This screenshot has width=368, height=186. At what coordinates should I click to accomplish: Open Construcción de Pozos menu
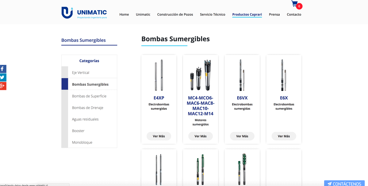click(x=175, y=14)
